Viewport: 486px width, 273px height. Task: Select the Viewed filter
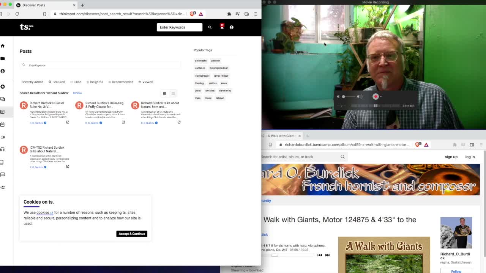coord(145,82)
